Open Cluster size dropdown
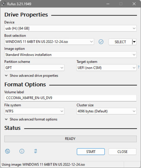Image resolution: width=141 pixels, height=168 pixels. [x=106, y=111]
